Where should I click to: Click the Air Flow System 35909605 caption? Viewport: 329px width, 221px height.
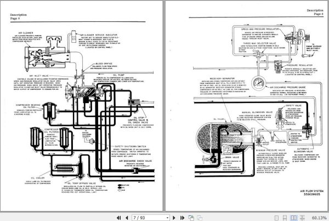[x=312, y=192]
